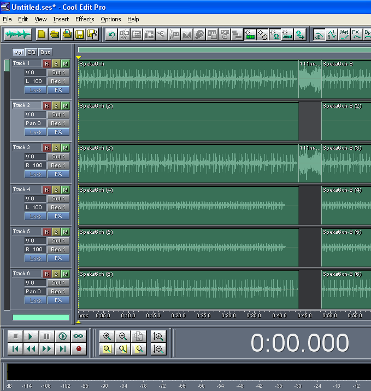Image resolution: width=371 pixels, height=391 pixels.
Task: Open FX settings for Track 6
Action: point(58,300)
